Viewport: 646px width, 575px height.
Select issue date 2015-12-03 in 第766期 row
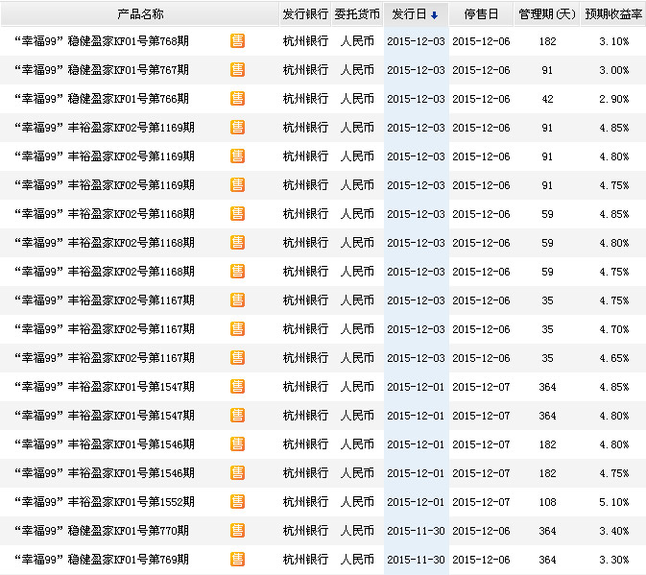pyautogui.click(x=416, y=99)
